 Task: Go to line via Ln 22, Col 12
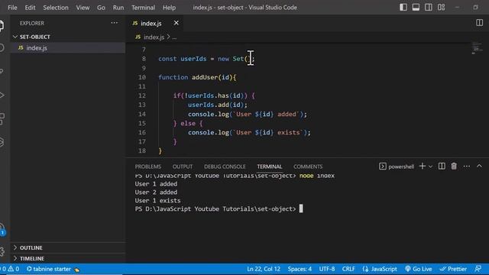(x=264, y=269)
